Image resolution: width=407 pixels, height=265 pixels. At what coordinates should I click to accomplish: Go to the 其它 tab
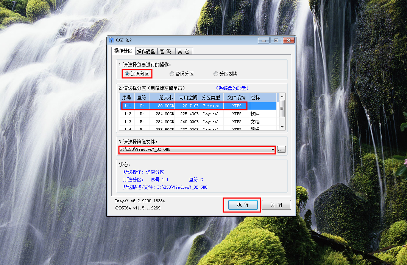(184, 51)
